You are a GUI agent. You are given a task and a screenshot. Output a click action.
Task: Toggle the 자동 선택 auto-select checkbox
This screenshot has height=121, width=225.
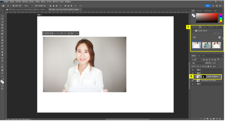tap(13, 6)
